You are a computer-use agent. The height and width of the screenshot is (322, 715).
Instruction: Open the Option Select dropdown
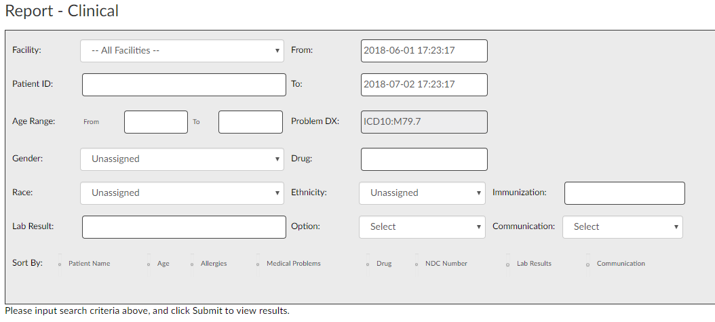(x=422, y=227)
